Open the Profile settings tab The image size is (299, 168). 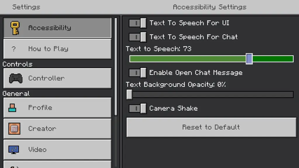[58, 108]
